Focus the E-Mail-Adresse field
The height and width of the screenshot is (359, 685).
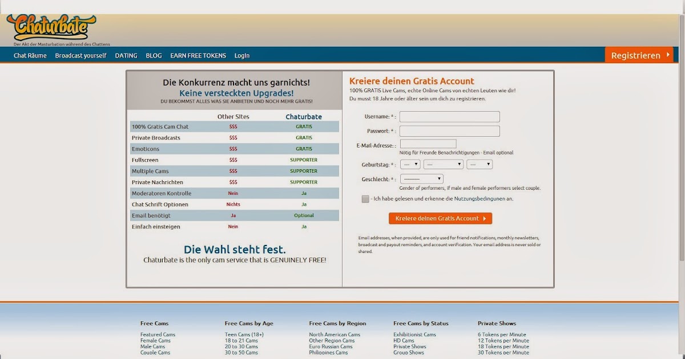(x=428, y=144)
